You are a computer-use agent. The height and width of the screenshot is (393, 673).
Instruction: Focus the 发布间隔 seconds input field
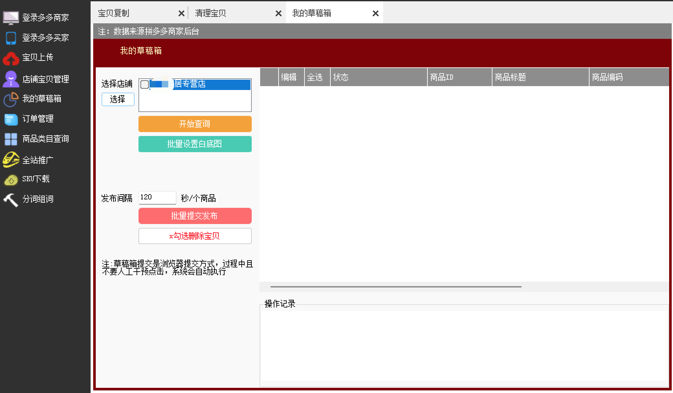158,197
